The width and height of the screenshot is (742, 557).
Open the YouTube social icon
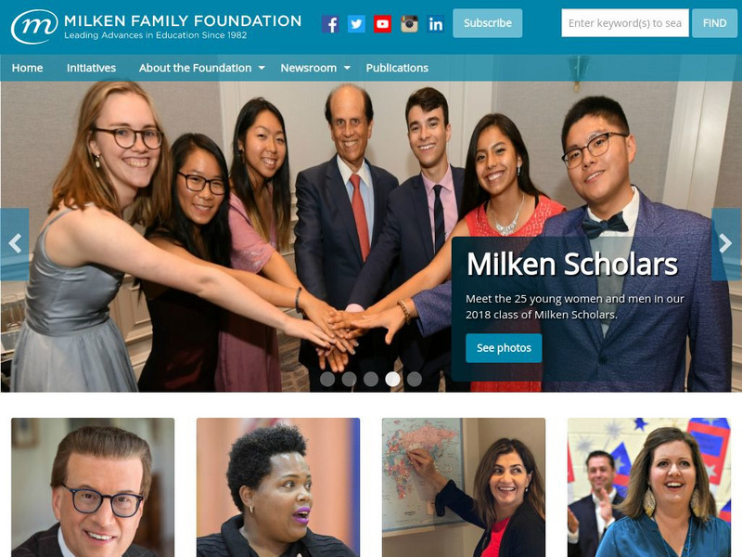point(382,24)
